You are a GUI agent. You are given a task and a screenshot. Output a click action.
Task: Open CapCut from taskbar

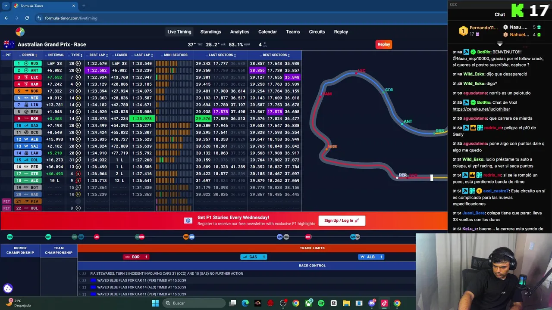(333, 303)
